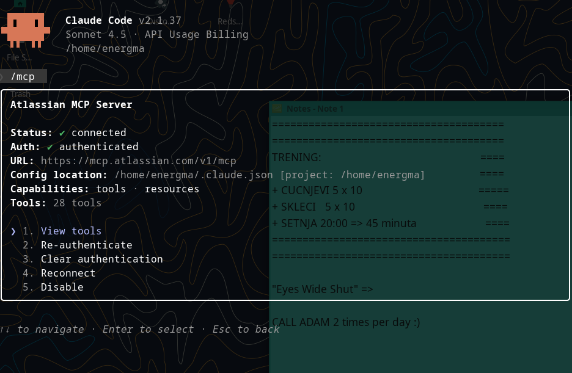Open the faint Trash desktop icon

(20, 94)
